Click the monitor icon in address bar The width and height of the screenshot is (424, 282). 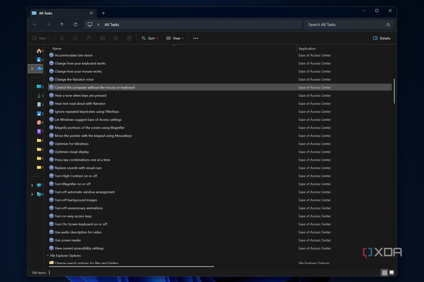coord(90,24)
